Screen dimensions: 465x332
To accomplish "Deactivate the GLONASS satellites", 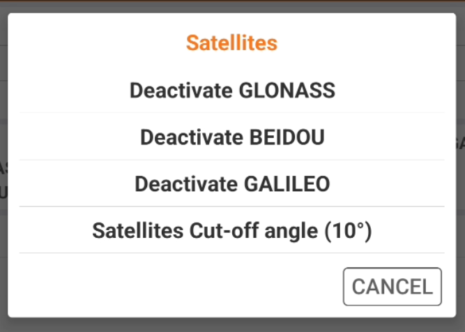I will point(232,91).
